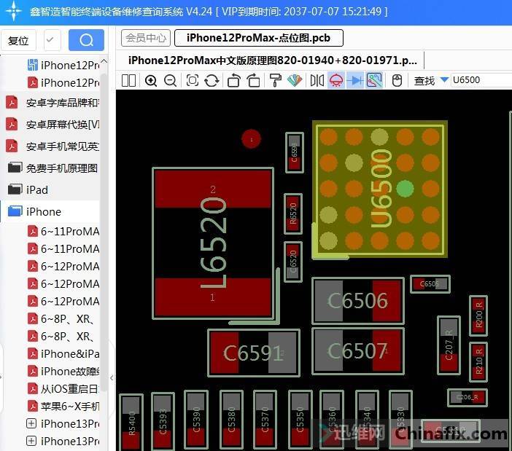The height and width of the screenshot is (451, 512).
Task: Click the mouse settings icon
Action: 397,80
